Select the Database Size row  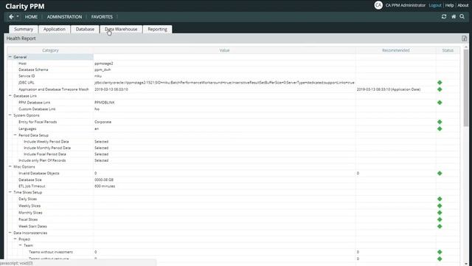(30, 180)
